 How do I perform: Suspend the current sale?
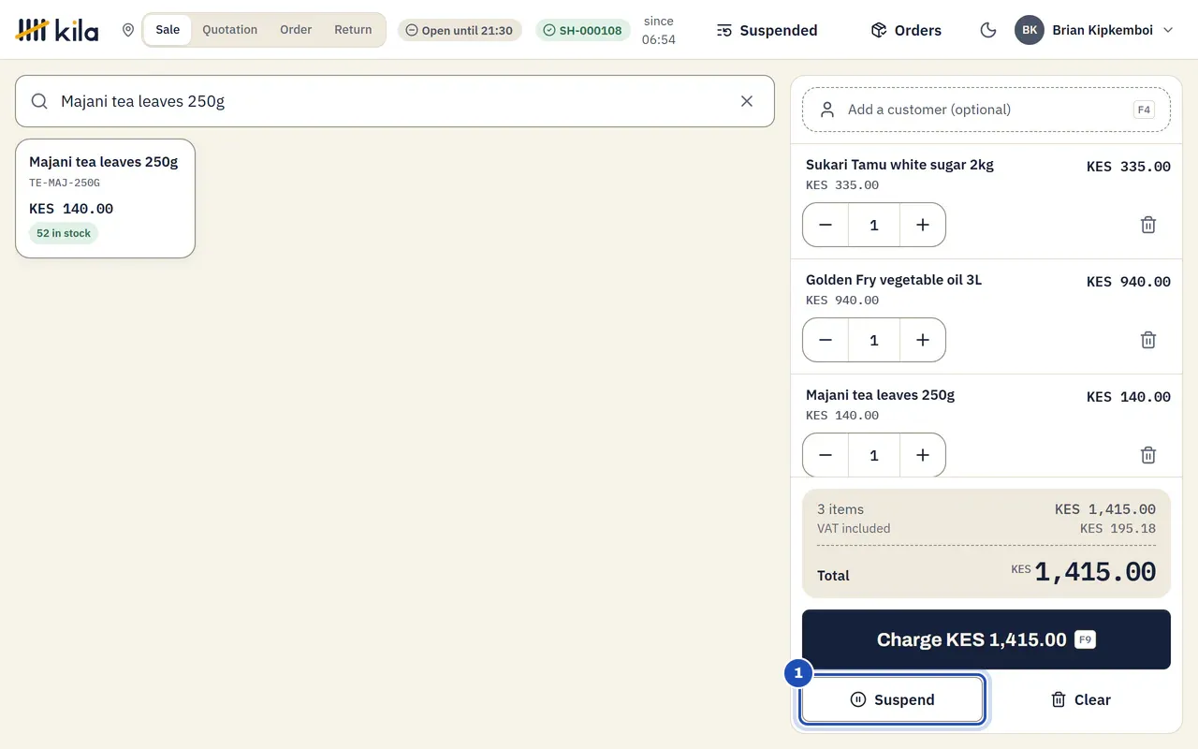893,699
